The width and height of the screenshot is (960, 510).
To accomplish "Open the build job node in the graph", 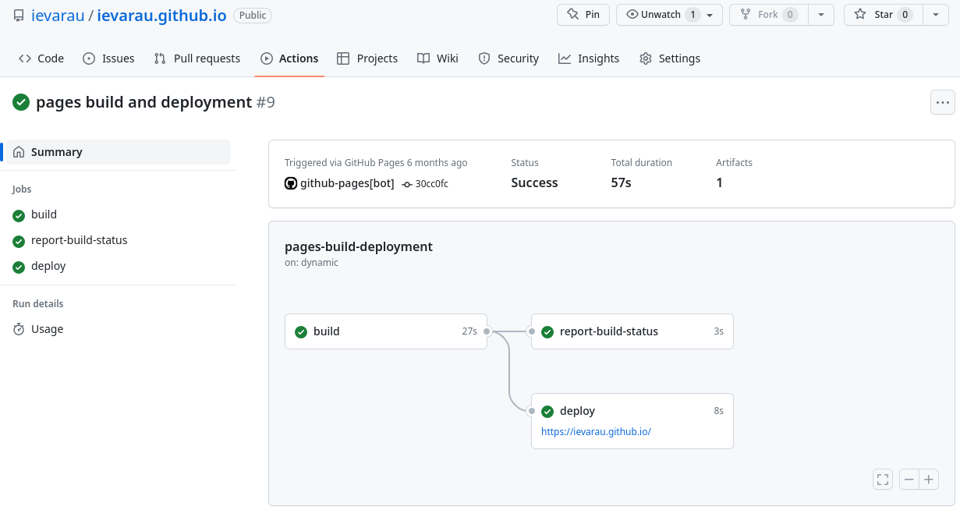I will pyautogui.click(x=386, y=331).
